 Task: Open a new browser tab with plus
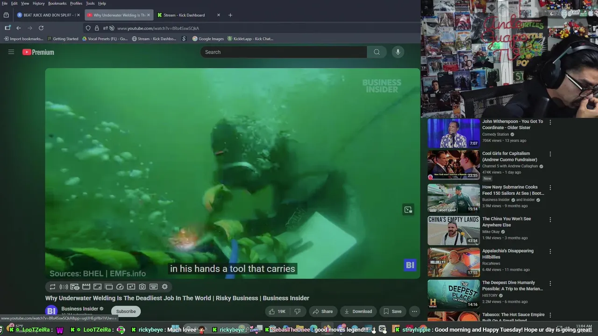pyautogui.click(x=230, y=15)
